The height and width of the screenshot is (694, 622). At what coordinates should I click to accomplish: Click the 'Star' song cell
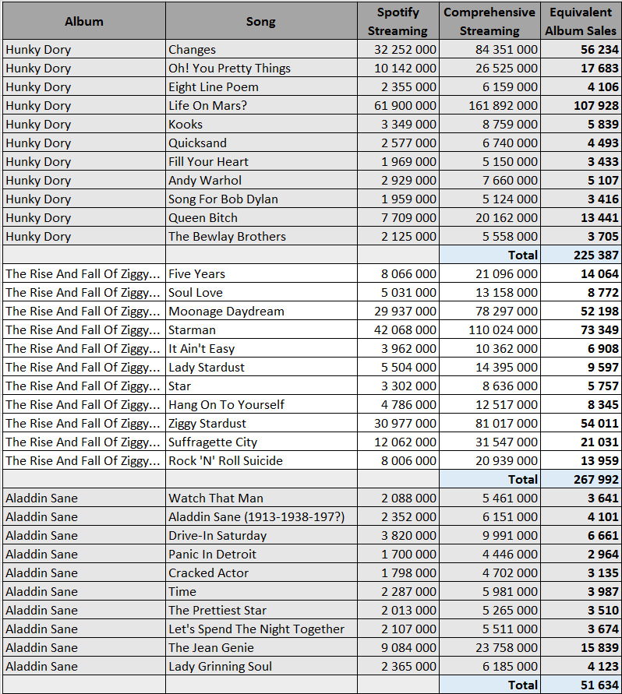tap(261, 386)
